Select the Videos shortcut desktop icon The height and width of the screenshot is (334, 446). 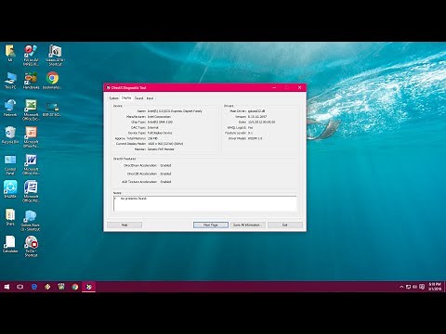(55, 56)
